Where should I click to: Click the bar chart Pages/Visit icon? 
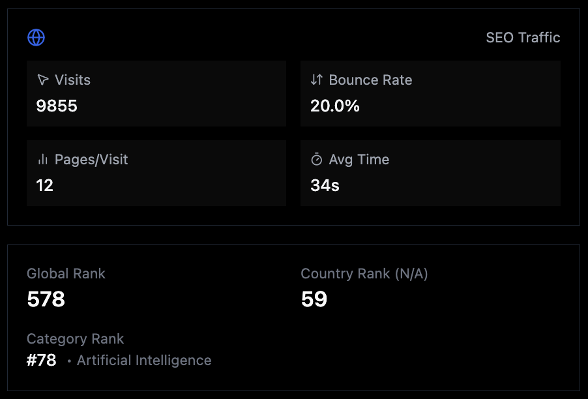click(x=43, y=160)
